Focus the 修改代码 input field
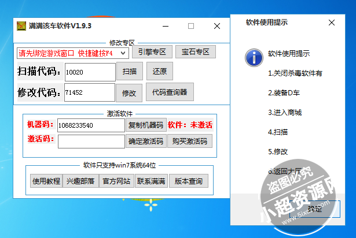The width and height of the screenshot is (356, 238). pos(90,92)
